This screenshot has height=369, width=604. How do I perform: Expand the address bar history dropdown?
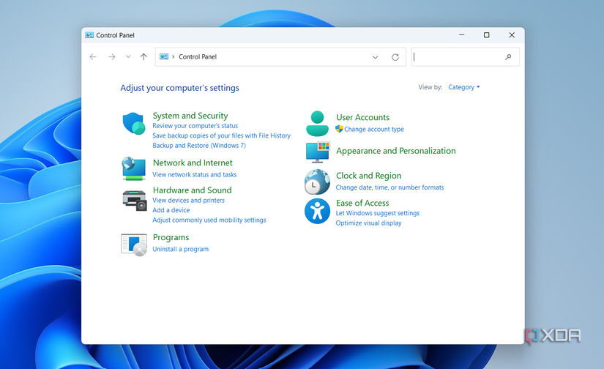375,57
